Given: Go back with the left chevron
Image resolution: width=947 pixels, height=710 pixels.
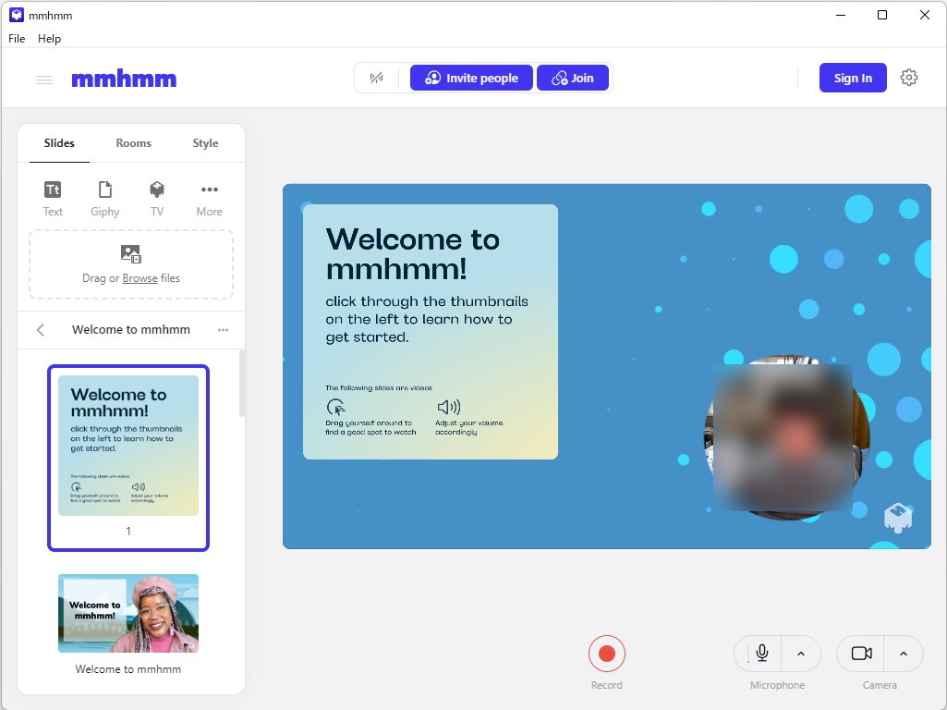Looking at the screenshot, I should pos(41,330).
